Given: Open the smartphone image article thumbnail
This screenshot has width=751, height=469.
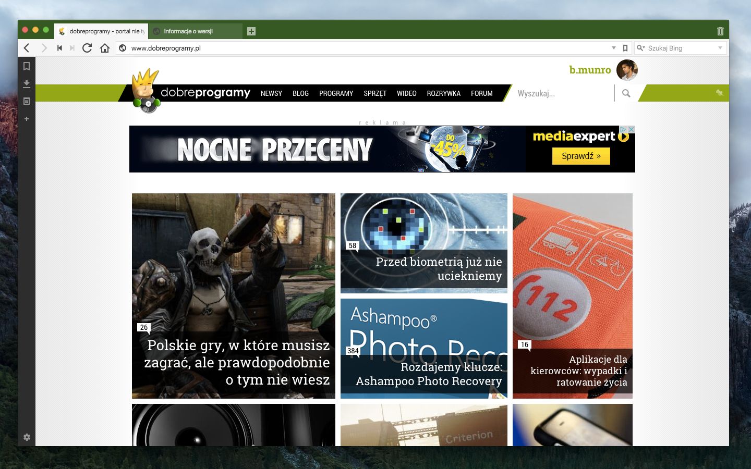Looking at the screenshot, I should pyautogui.click(x=573, y=425).
